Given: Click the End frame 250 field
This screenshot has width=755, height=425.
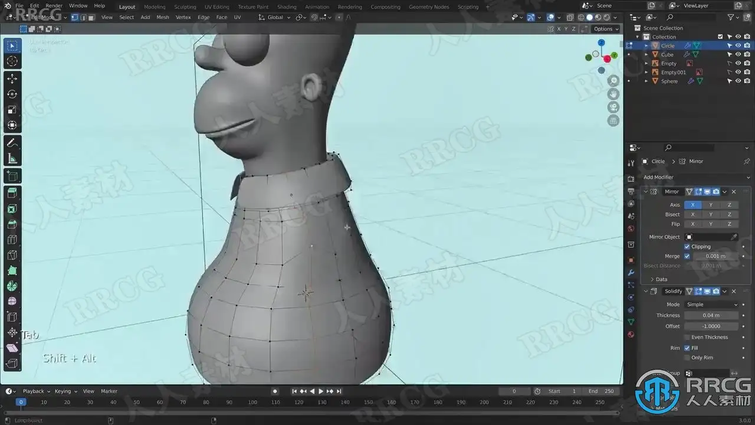Looking at the screenshot, I should [x=601, y=391].
